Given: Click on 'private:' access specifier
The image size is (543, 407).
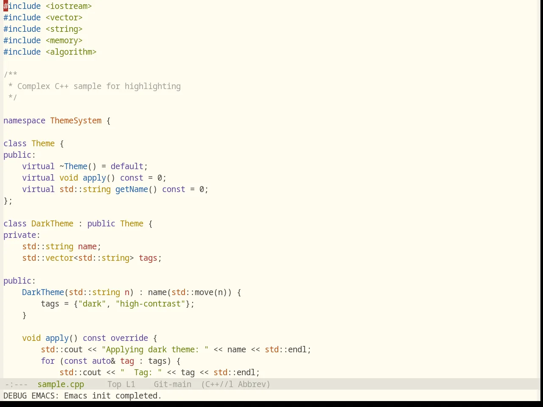Looking at the screenshot, I should pyautogui.click(x=22, y=235).
